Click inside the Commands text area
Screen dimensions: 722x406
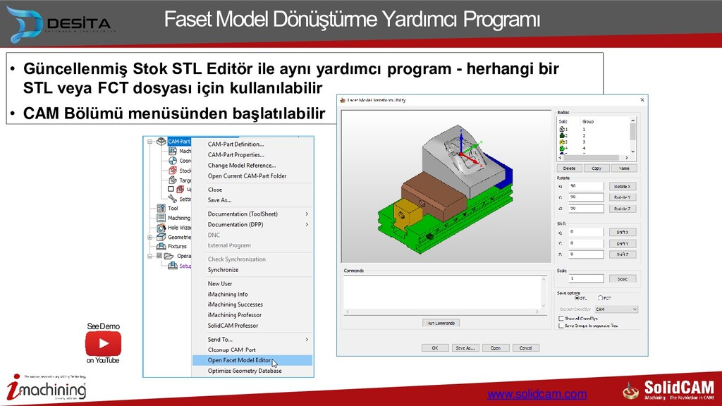442,292
